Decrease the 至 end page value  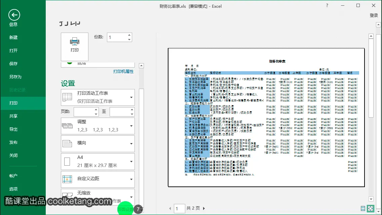pos(132,114)
